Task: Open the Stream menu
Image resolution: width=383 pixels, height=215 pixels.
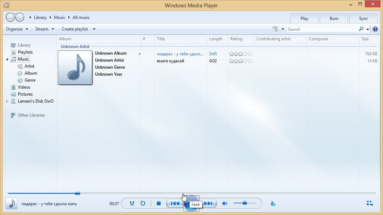Action: pyautogui.click(x=45, y=29)
